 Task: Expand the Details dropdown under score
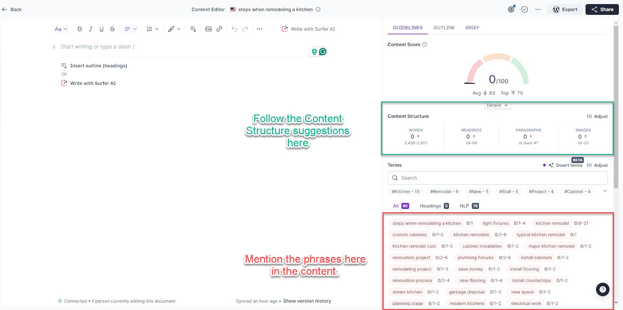click(x=497, y=105)
